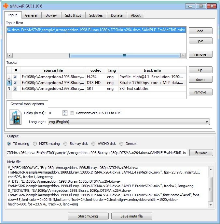The image size is (220, 224).
Task: Increase the delay value with up arrow
Action: tap(64, 112)
